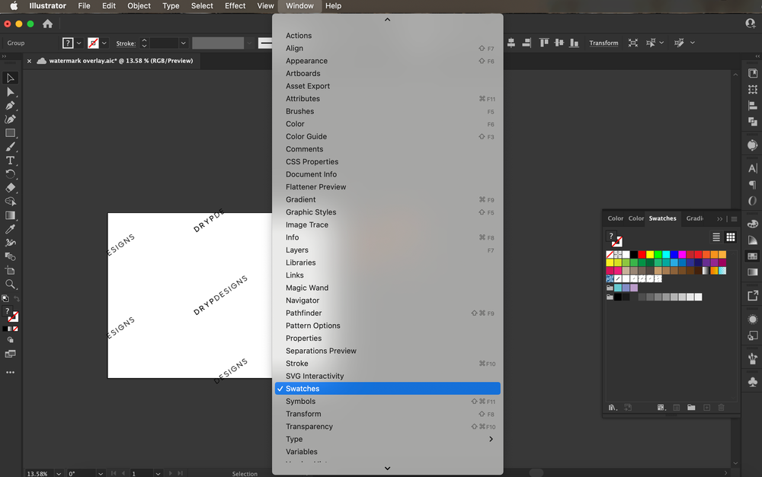Choose Image Trace menu entry
Image resolution: width=762 pixels, height=477 pixels.
pos(387,224)
